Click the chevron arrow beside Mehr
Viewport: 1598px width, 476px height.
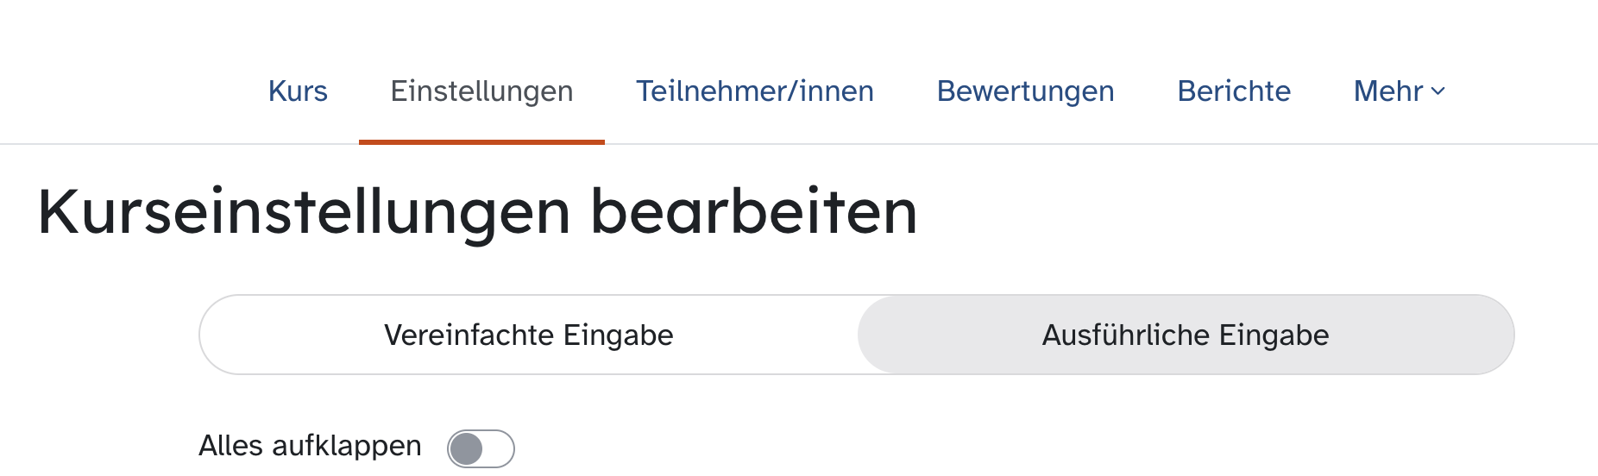click(x=1438, y=91)
